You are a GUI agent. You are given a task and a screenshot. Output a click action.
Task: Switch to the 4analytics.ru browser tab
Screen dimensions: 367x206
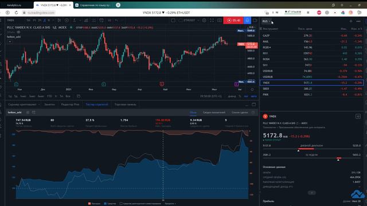17,5
